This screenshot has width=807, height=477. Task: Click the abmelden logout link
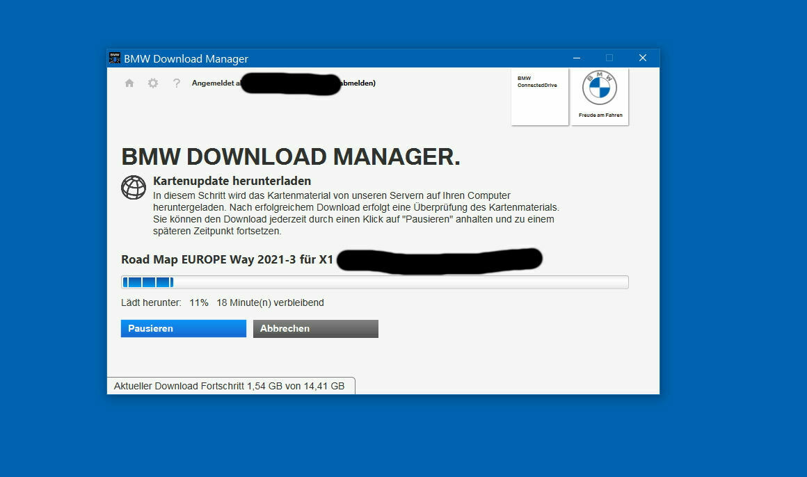pyautogui.click(x=356, y=83)
